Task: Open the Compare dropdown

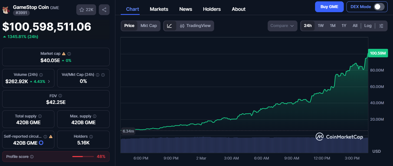Action: click(x=282, y=26)
